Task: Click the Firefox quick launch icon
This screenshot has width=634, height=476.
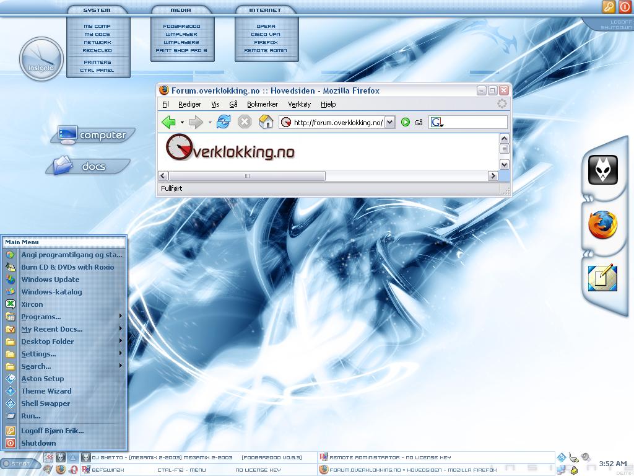Action: tap(60, 470)
